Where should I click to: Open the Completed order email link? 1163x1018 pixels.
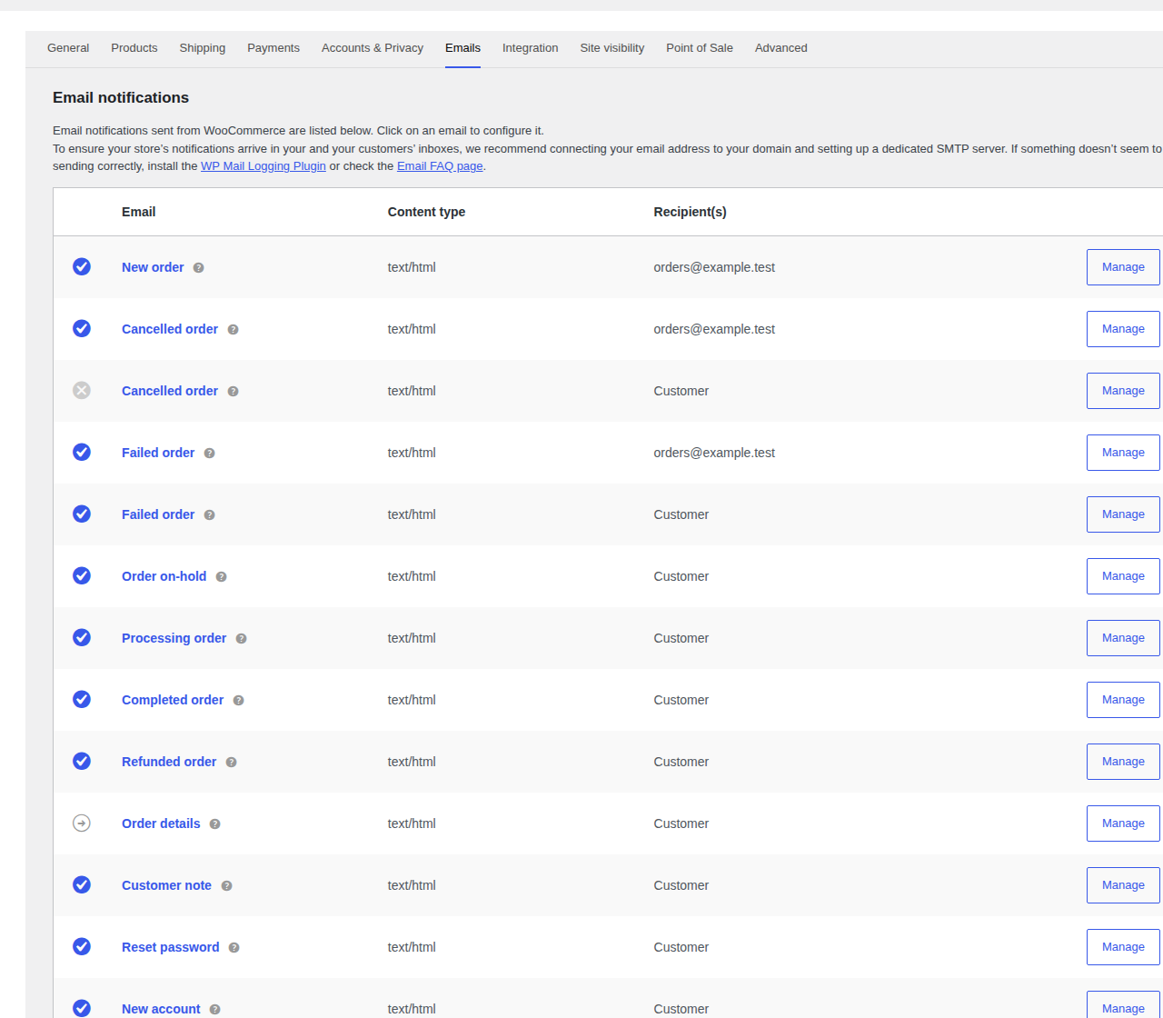pyautogui.click(x=173, y=700)
